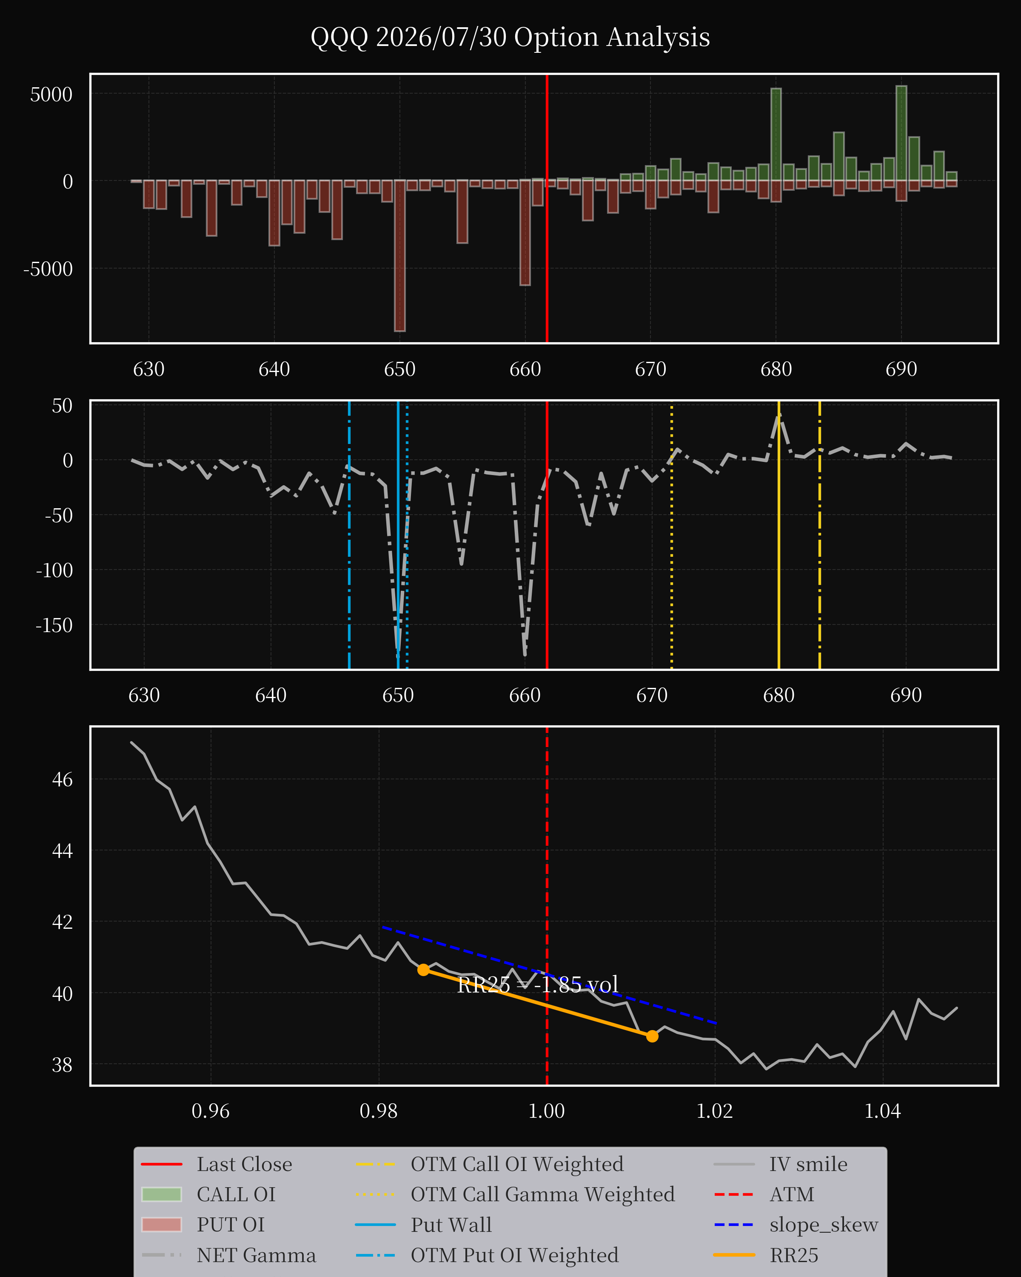1021x1277 pixels.
Task: Click the cyan solid Put Wall legend sample
Action: (376, 1224)
